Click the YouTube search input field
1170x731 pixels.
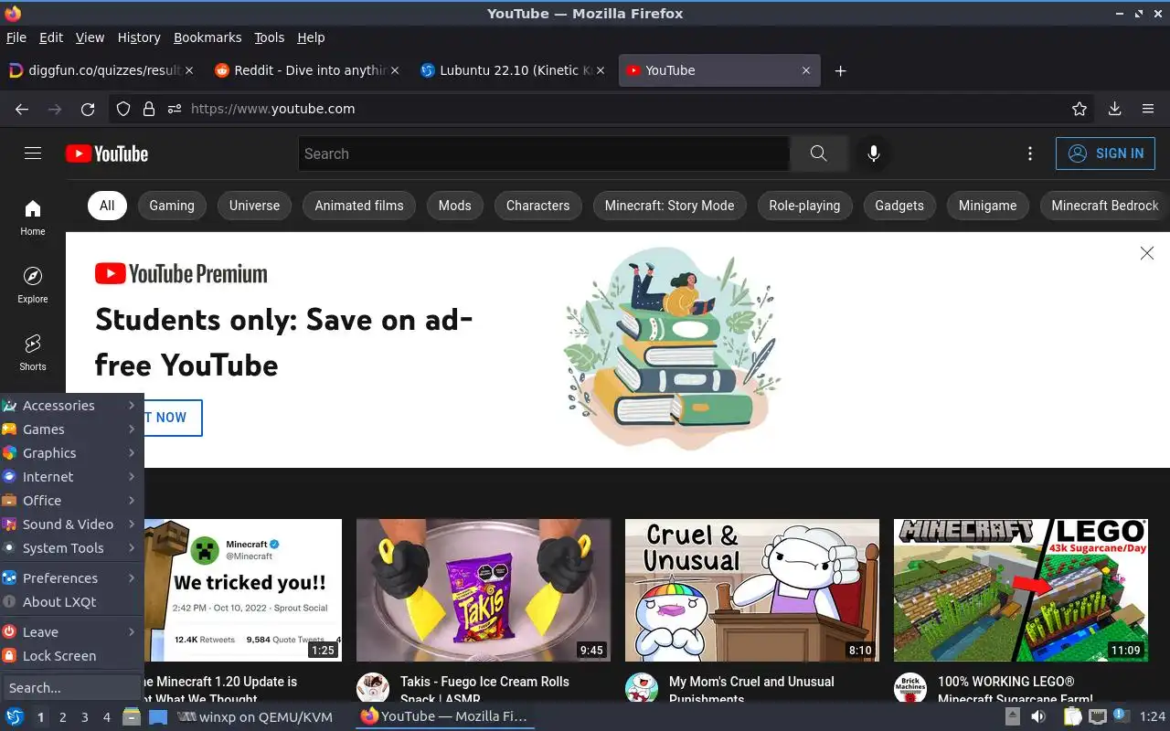[544, 154]
